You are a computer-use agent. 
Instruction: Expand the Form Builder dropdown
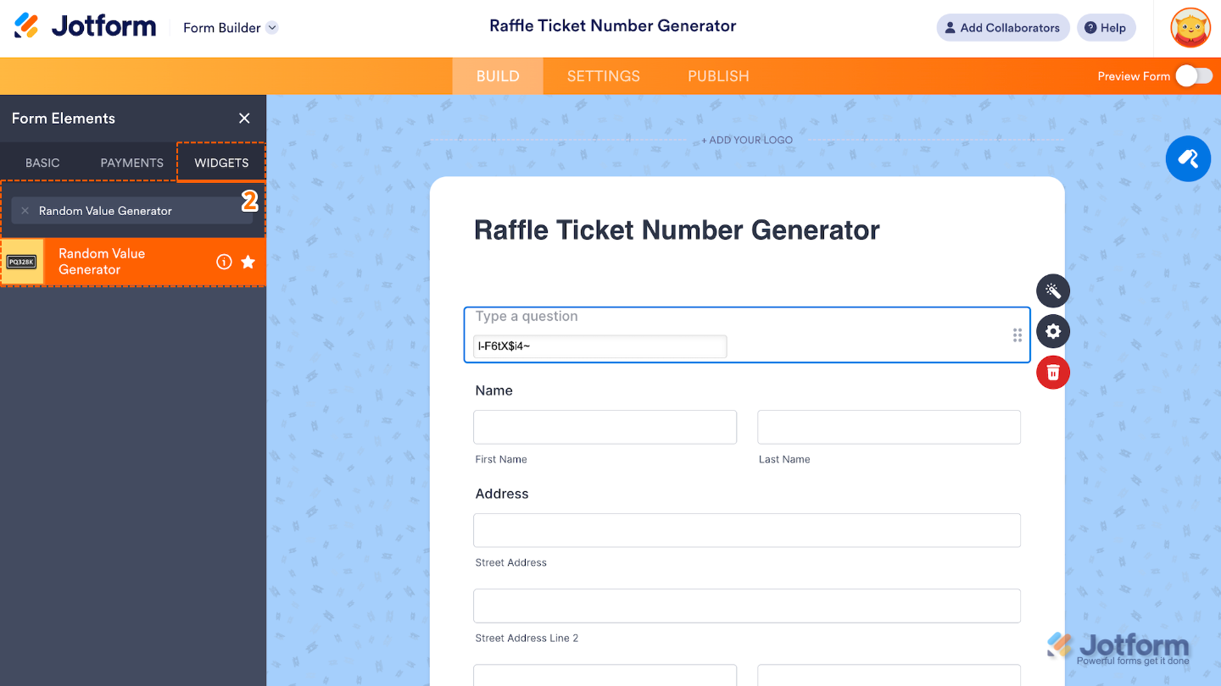(x=271, y=27)
